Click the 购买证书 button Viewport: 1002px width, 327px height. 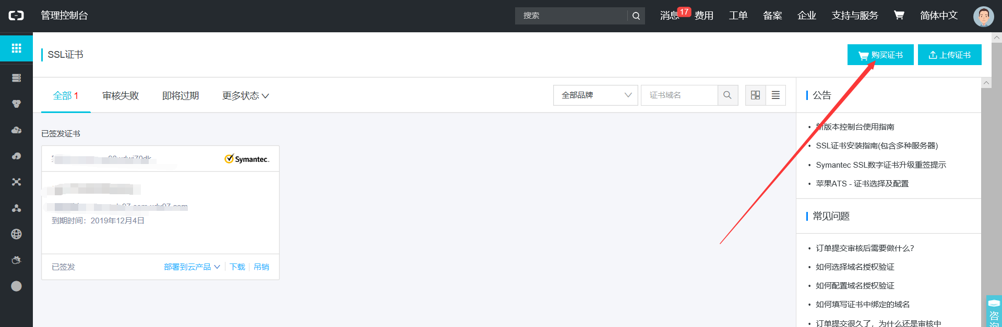tap(880, 55)
